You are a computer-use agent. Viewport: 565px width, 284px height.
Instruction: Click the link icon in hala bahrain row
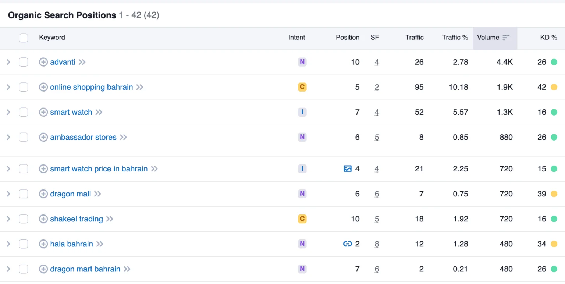[348, 244]
